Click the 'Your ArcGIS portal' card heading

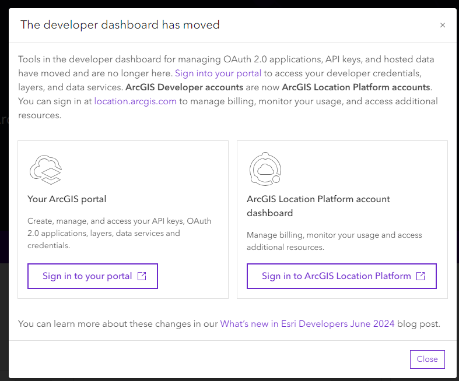(67, 199)
